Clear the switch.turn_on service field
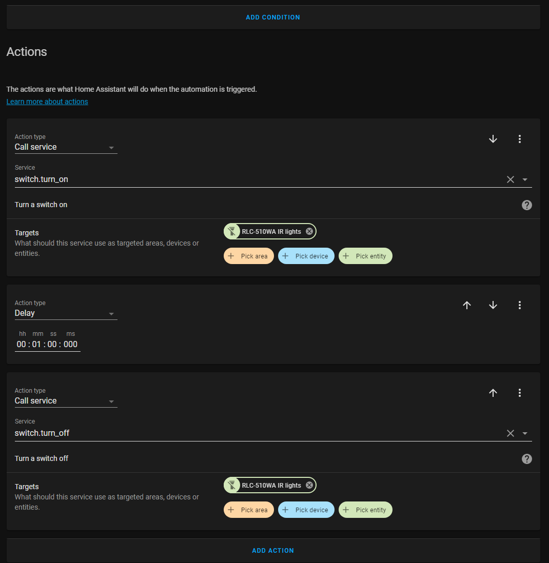The image size is (549, 563). 510,179
